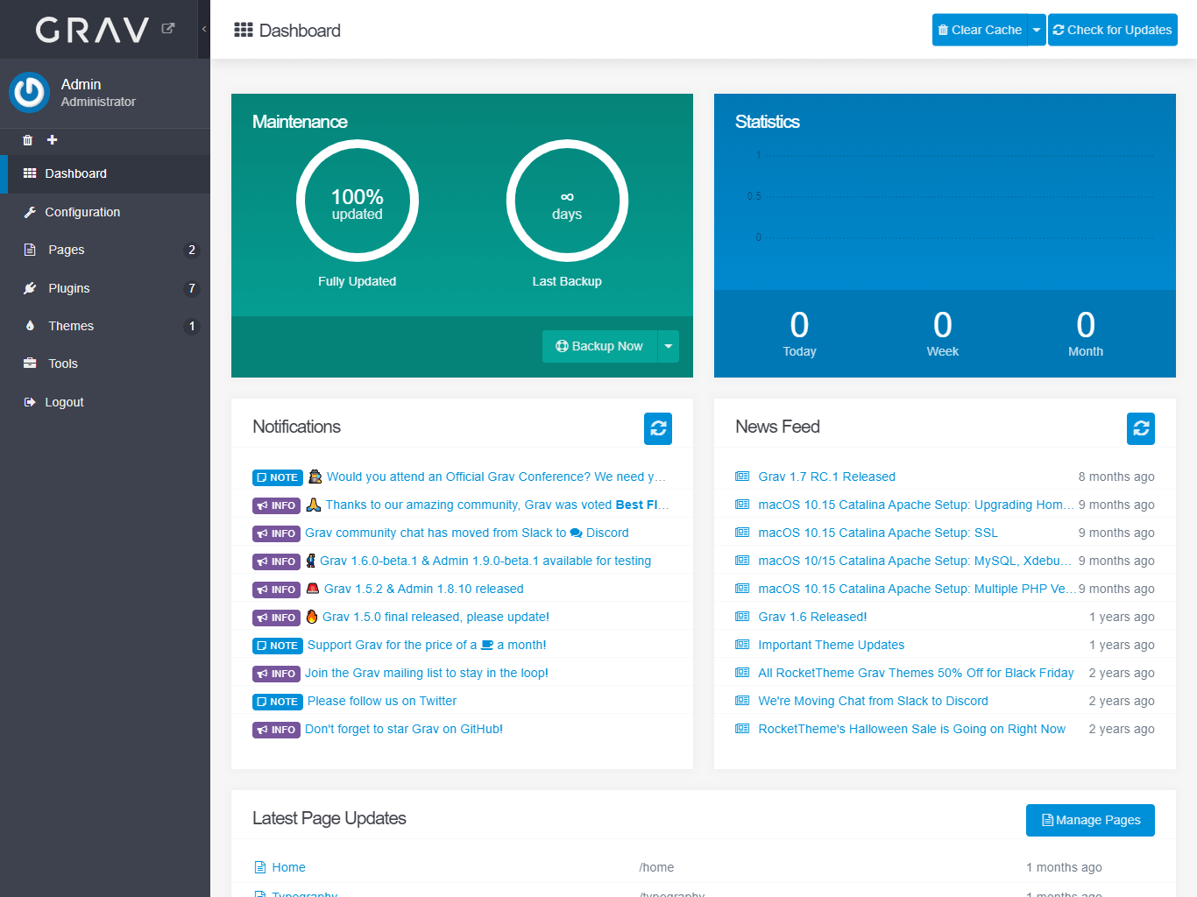Open Configuration from the sidebar
Screen dimensions: 1197x897
tap(105, 212)
